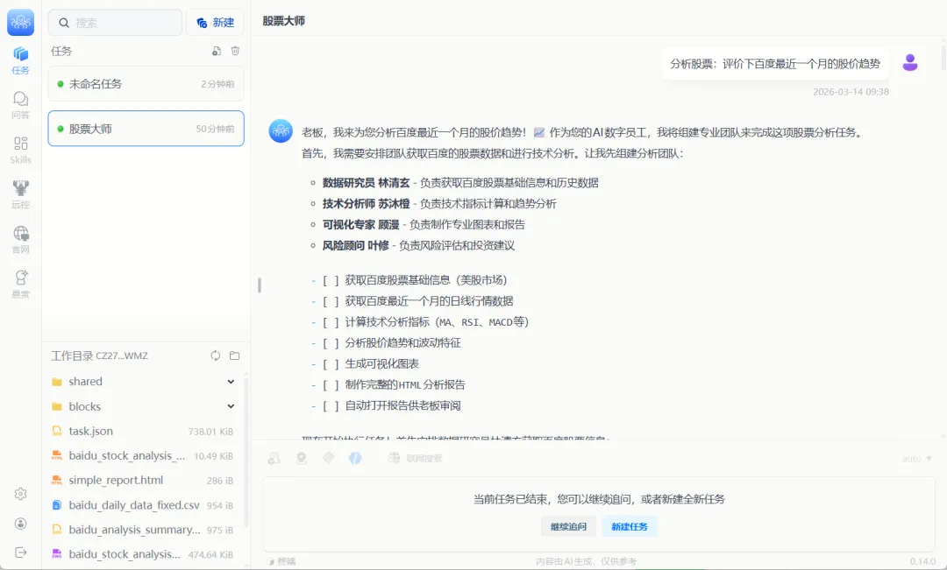Click the 工作目录 CZ27...WMZ label
This screenshot has height=570, width=947.
coord(100,355)
